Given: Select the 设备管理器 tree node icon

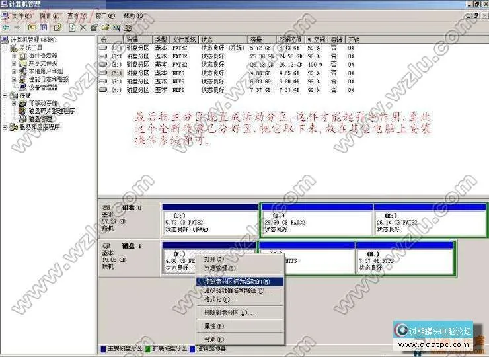Looking at the screenshot, I should [x=22, y=87].
